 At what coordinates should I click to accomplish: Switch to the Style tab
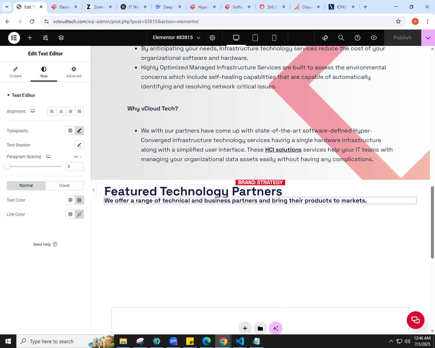[44, 72]
